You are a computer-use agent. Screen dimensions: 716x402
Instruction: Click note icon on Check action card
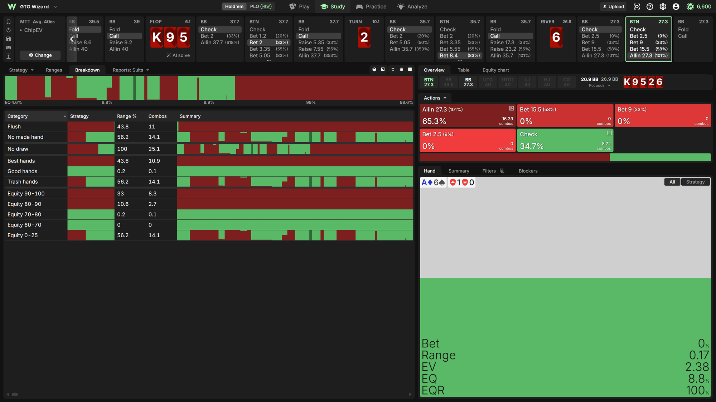click(x=609, y=133)
